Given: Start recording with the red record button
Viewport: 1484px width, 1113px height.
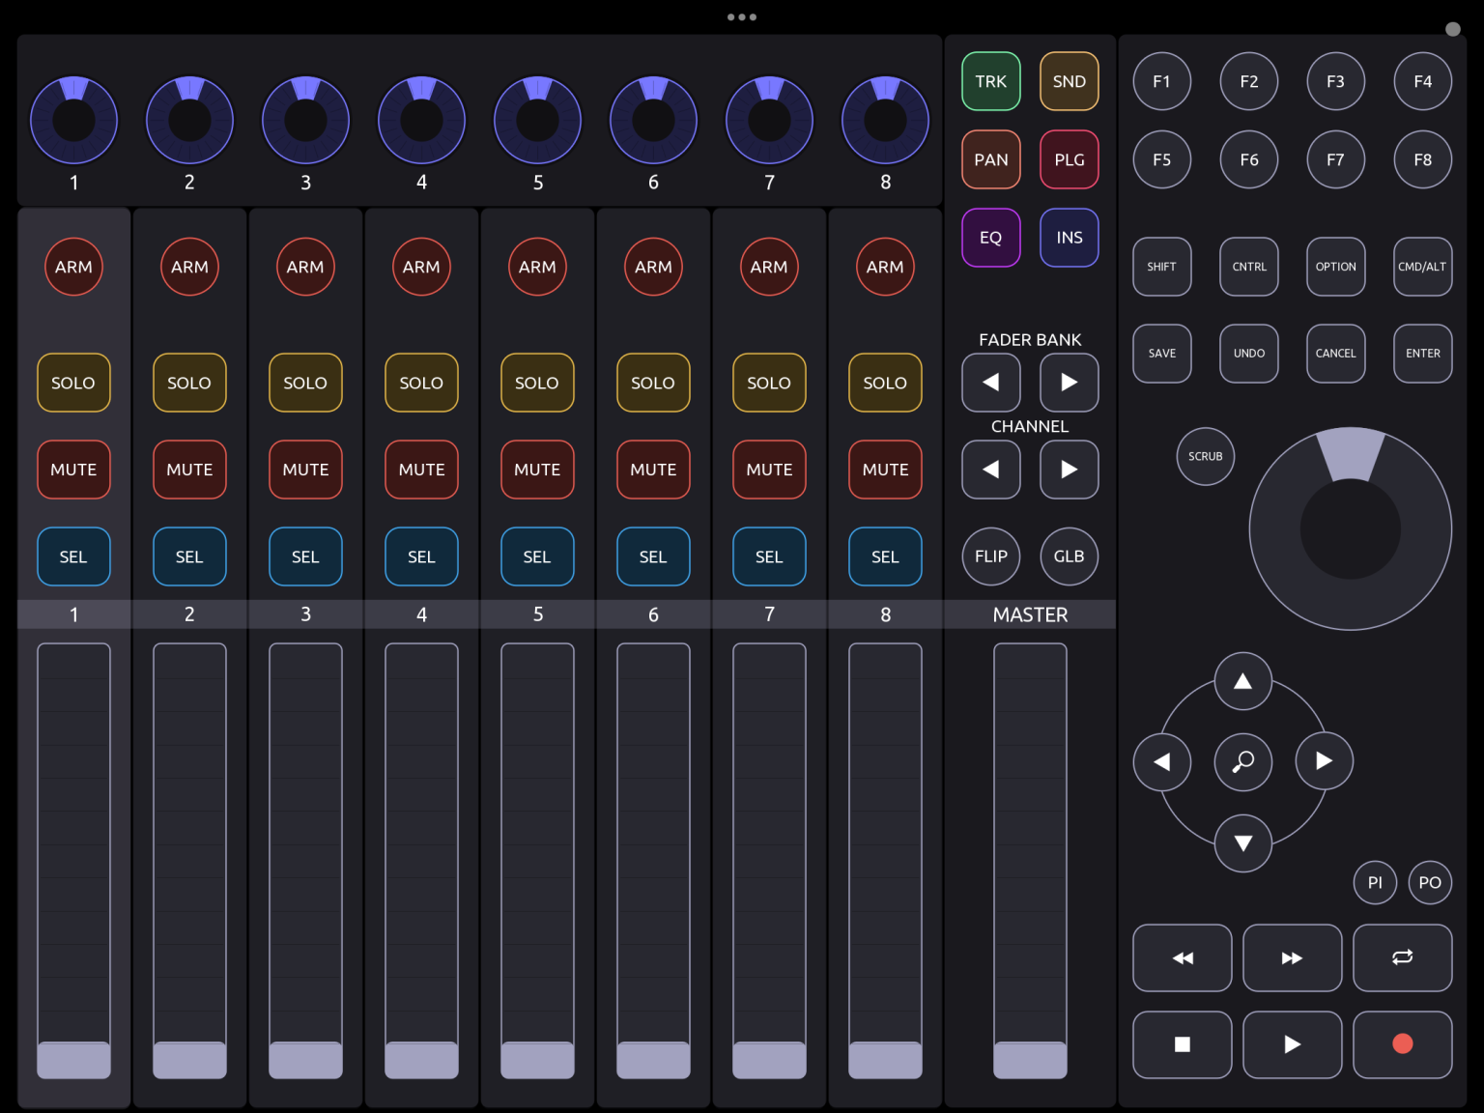Looking at the screenshot, I should pyautogui.click(x=1402, y=1044).
